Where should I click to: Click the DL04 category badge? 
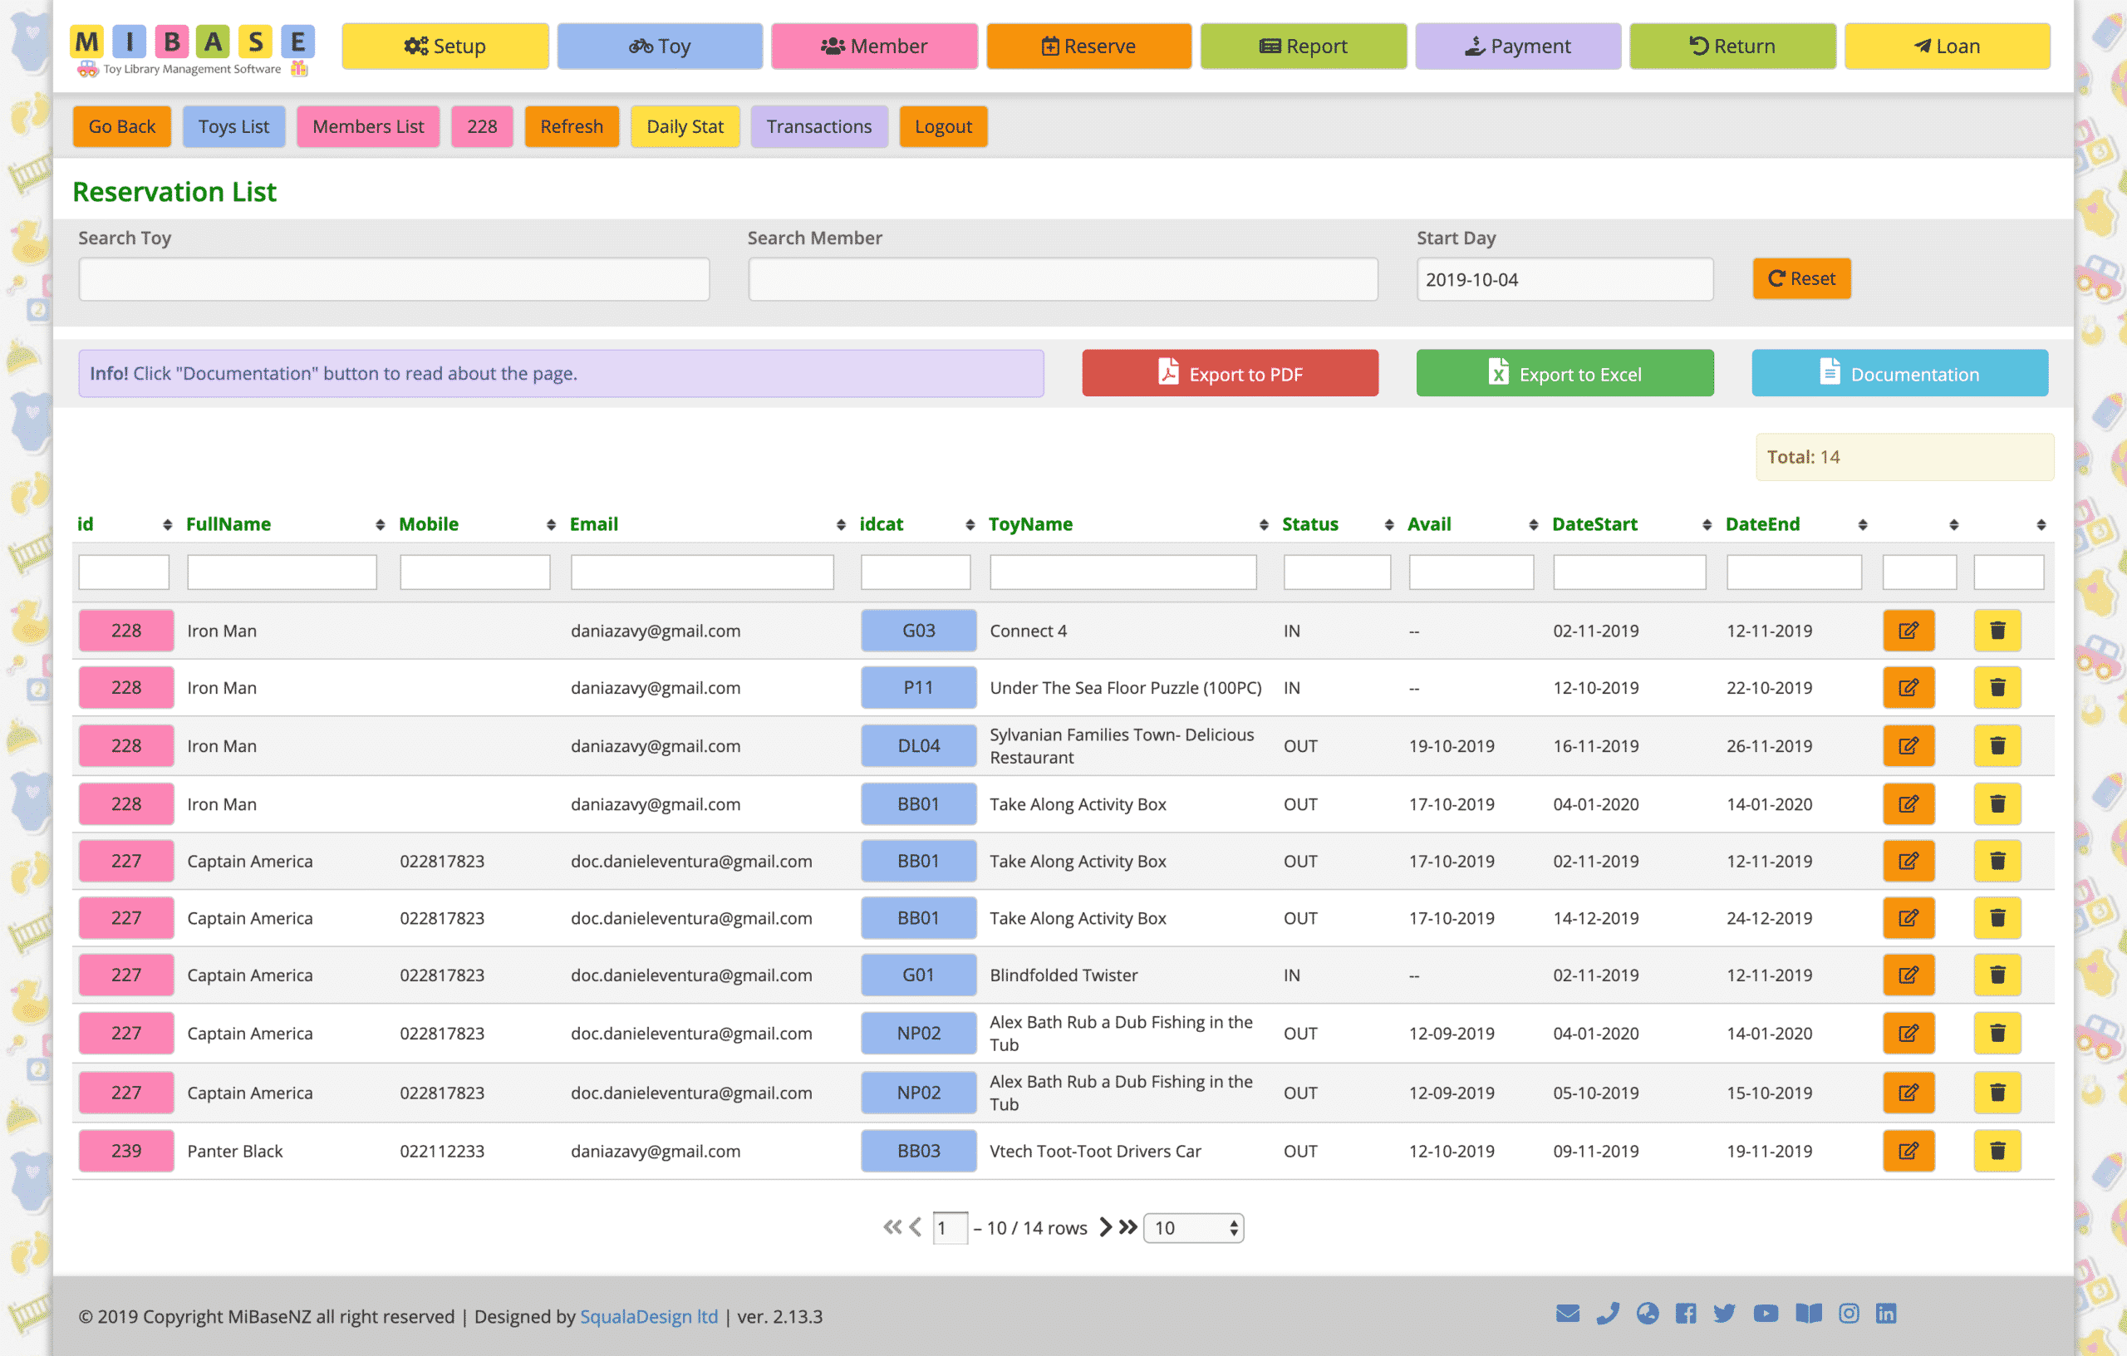(919, 745)
